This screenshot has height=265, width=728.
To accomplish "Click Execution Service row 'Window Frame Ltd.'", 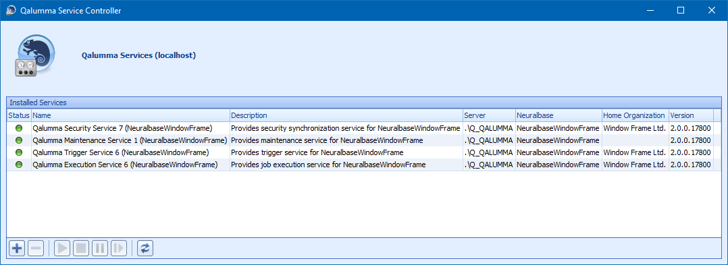I will click(x=635, y=165).
